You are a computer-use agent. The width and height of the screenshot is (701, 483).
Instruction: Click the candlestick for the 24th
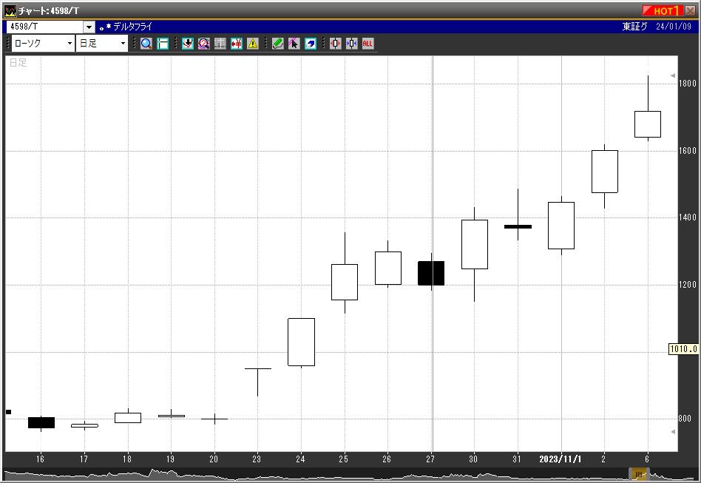point(301,342)
